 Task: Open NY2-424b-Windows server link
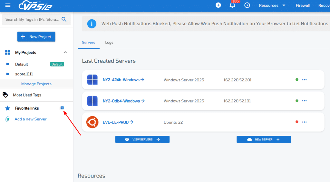pos(123,80)
